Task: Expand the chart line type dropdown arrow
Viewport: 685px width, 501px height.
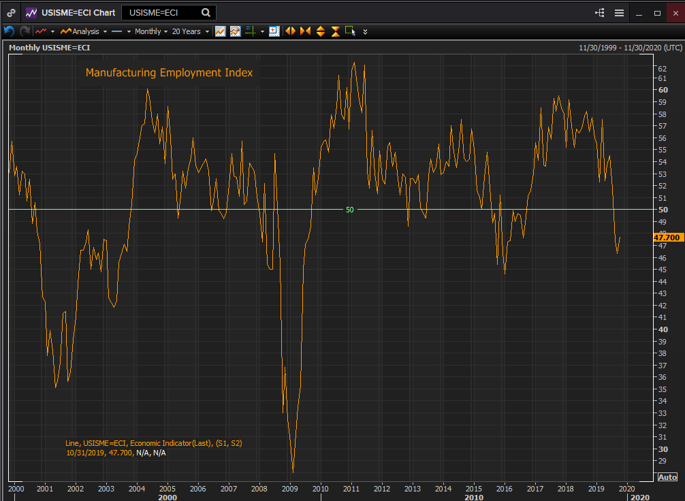Action: (x=53, y=31)
